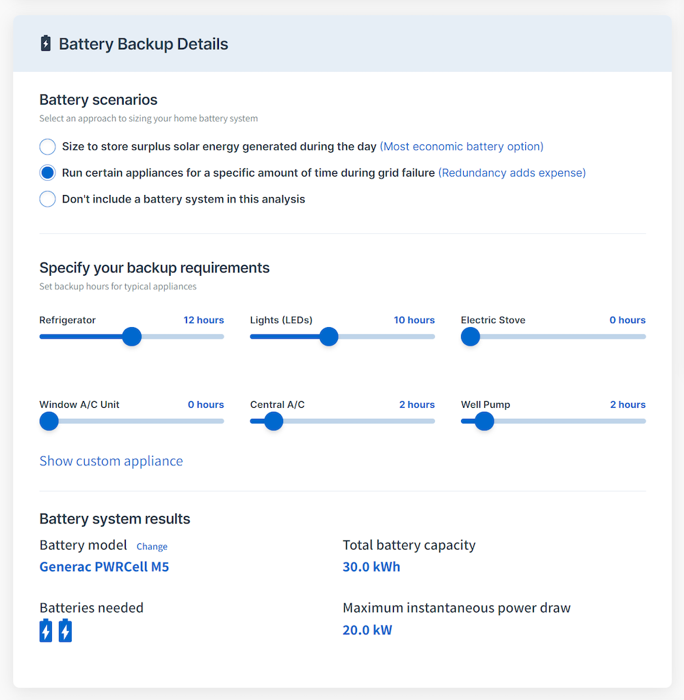Click the 30.0 kWh total capacity value

coord(371,567)
